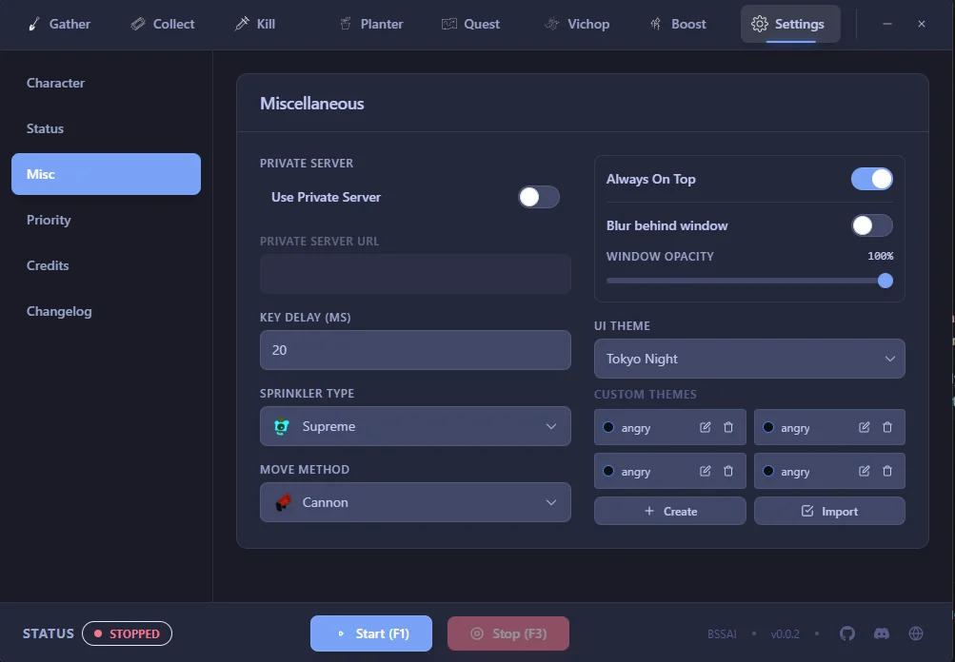The image size is (955, 662).
Task: Toggle Blur behind window
Action: click(871, 225)
